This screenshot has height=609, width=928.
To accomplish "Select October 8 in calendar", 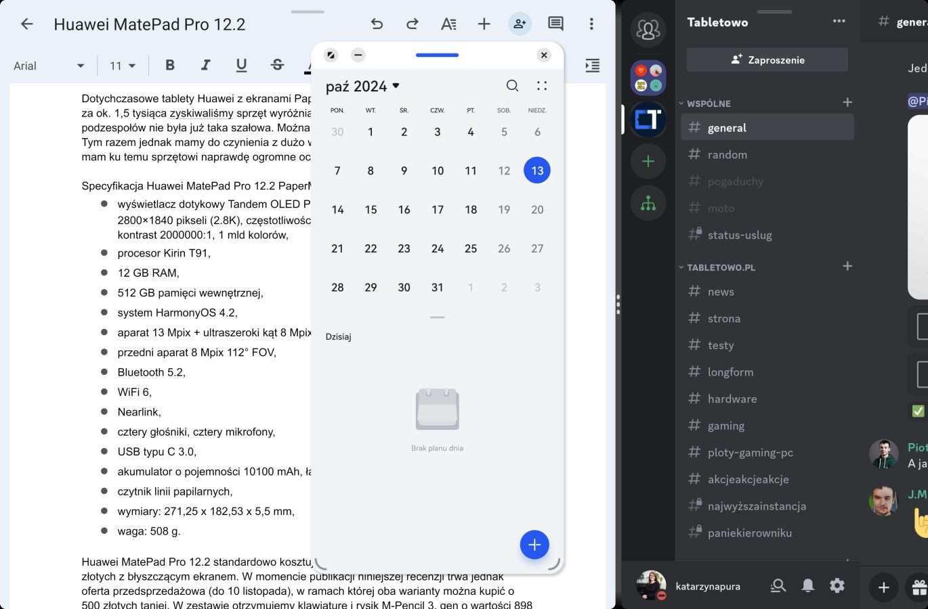I will point(371,171).
